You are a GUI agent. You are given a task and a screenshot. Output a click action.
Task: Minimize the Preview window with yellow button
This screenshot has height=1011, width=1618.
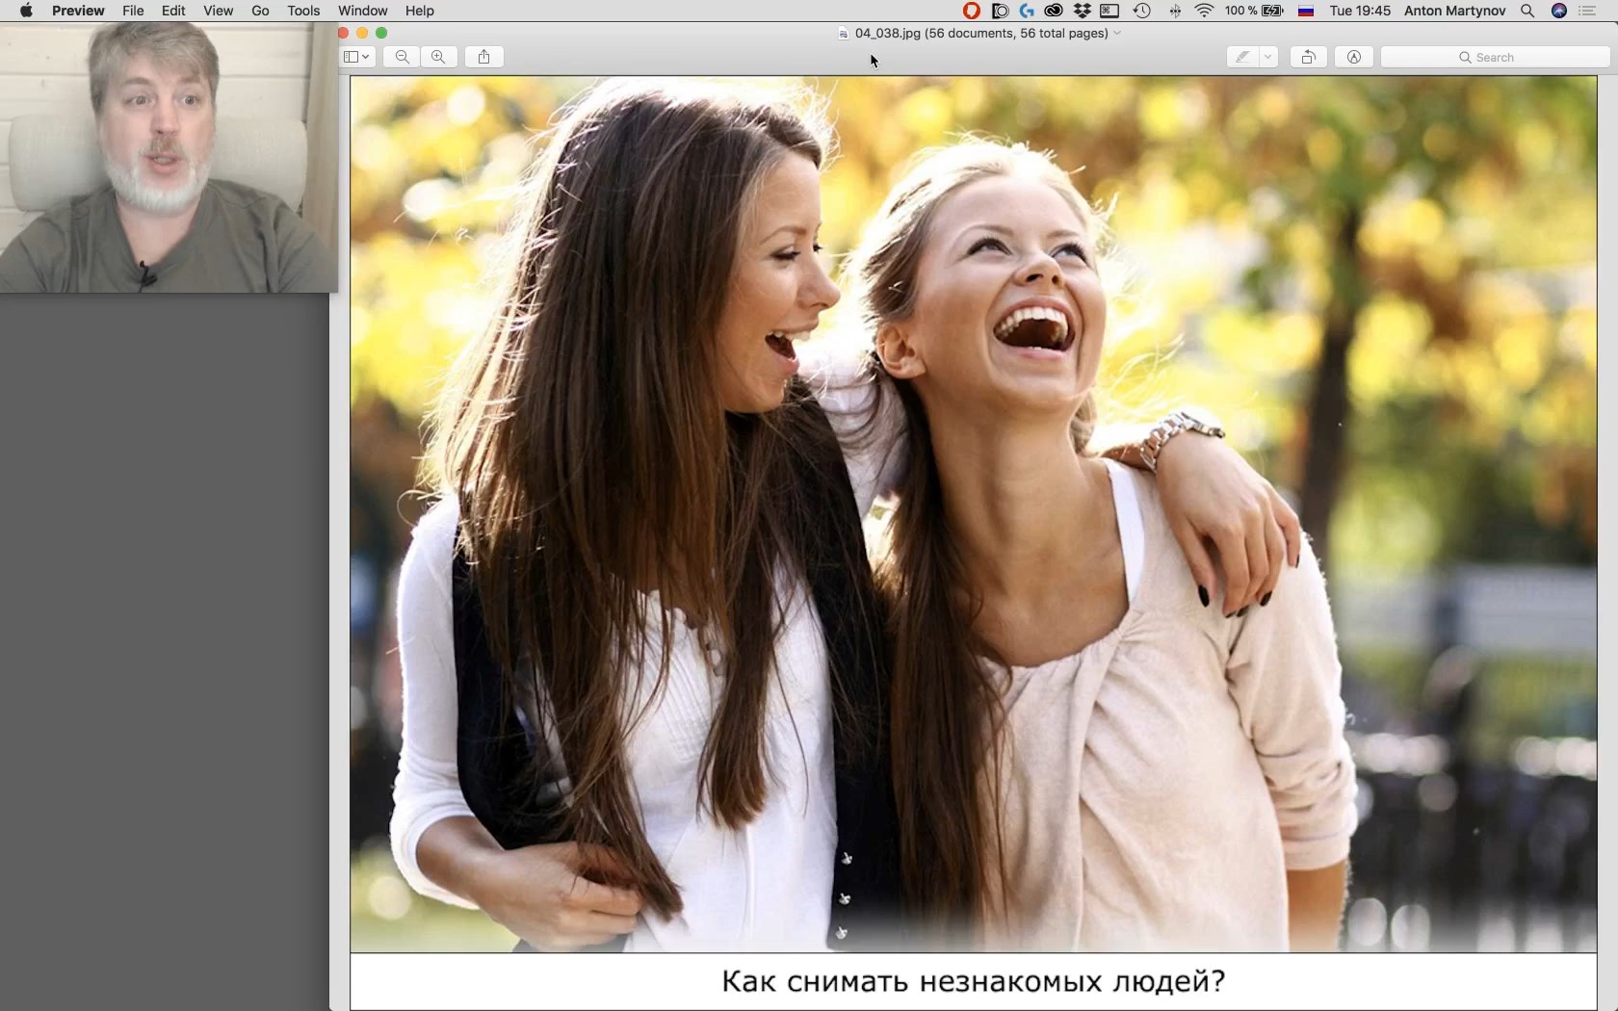pos(362,33)
